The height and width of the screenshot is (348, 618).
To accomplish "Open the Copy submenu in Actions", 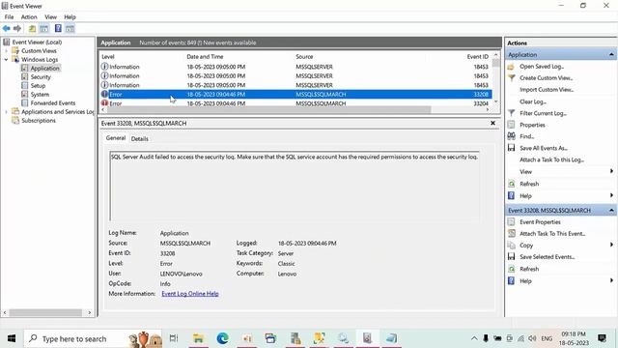I will pos(611,245).
